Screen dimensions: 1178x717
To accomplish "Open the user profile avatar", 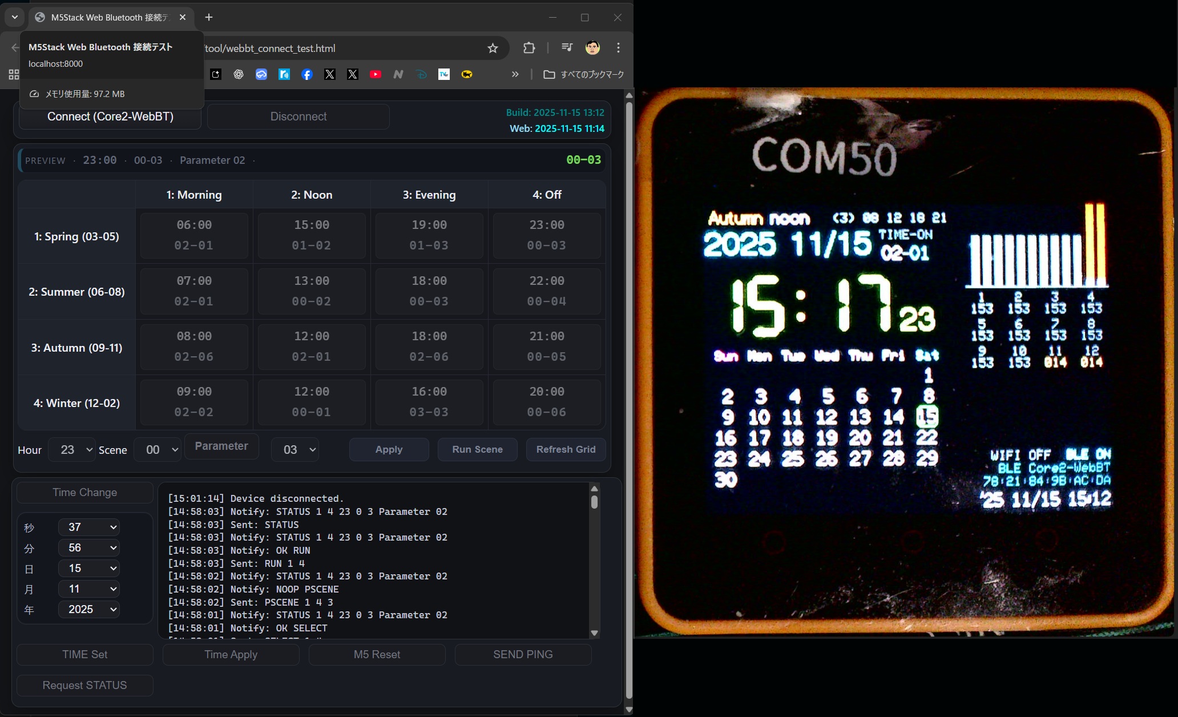I will click(592, 48).
